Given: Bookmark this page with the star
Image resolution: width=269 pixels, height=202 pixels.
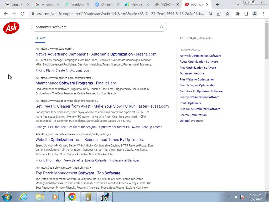Looking at the screenshot, I should 227,14.
